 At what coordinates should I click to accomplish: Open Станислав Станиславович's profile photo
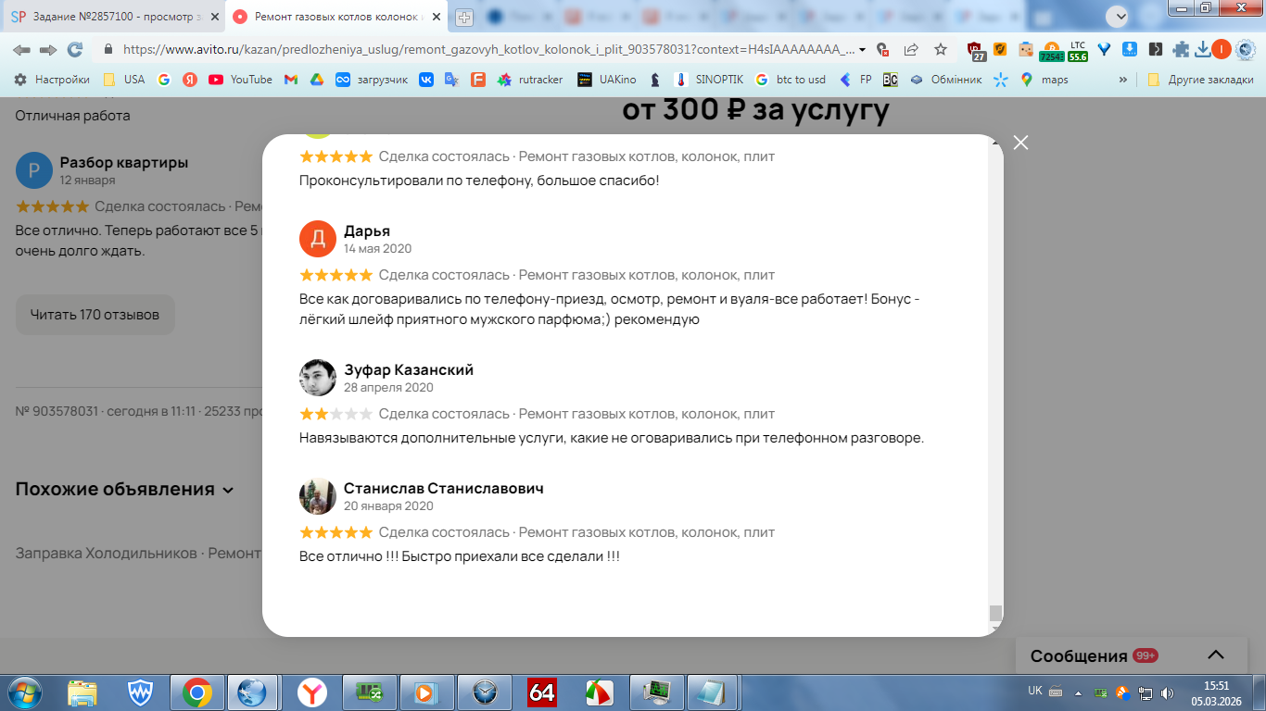[317, 496]
